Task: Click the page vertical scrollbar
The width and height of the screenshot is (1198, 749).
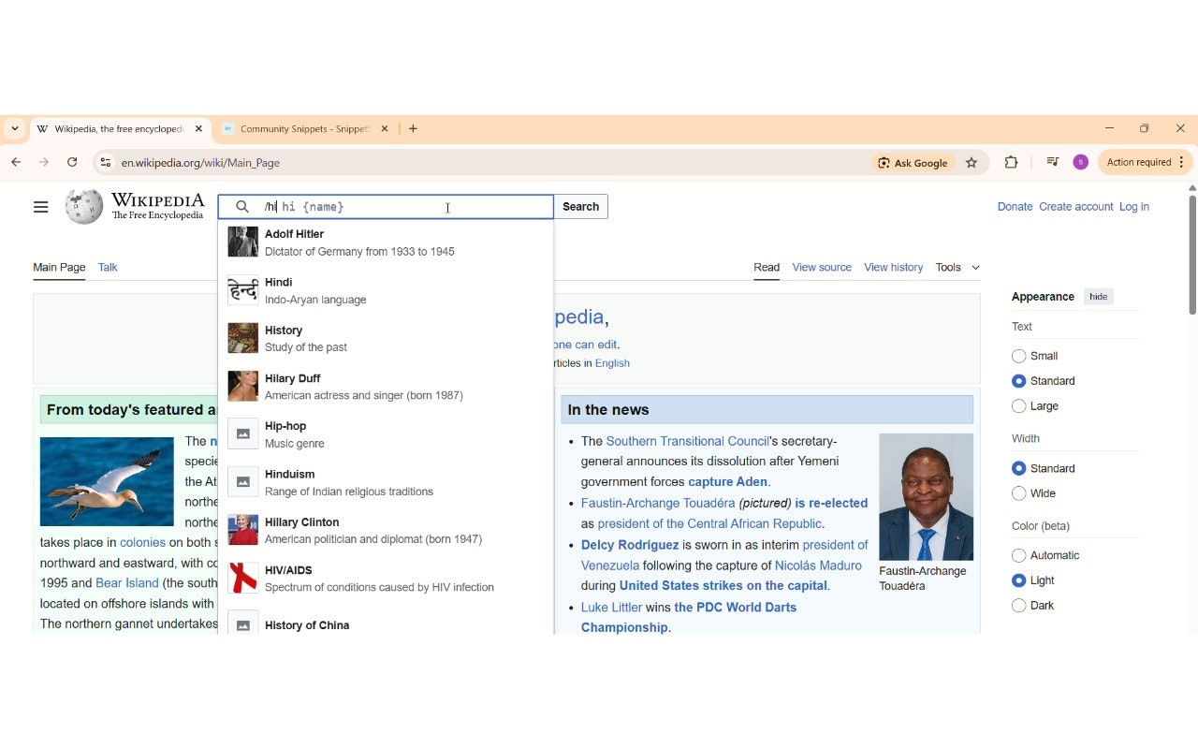Action: (1191, 253)
